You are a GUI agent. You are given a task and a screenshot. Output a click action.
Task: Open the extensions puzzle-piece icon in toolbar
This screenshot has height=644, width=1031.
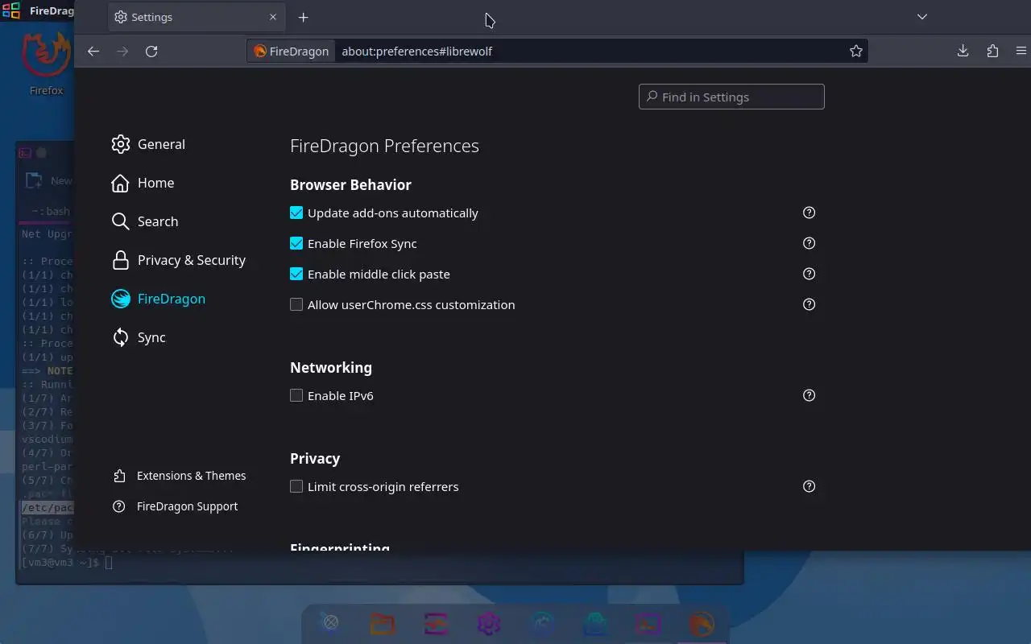pos(992,51)
